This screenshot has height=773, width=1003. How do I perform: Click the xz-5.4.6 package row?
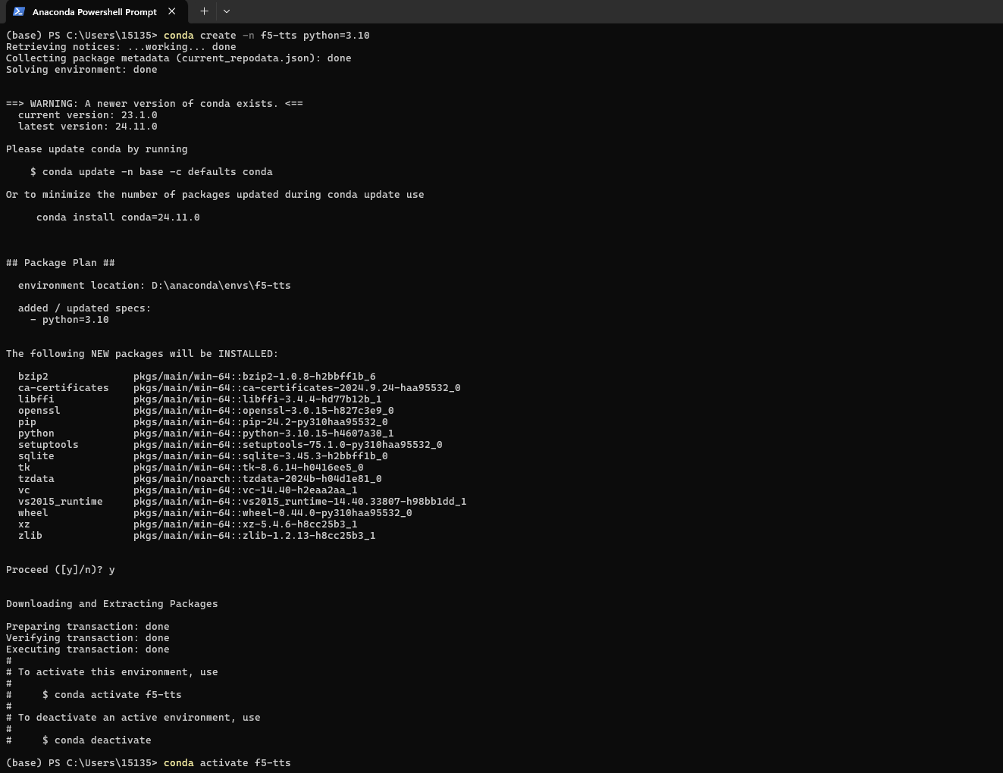point(188,524)
